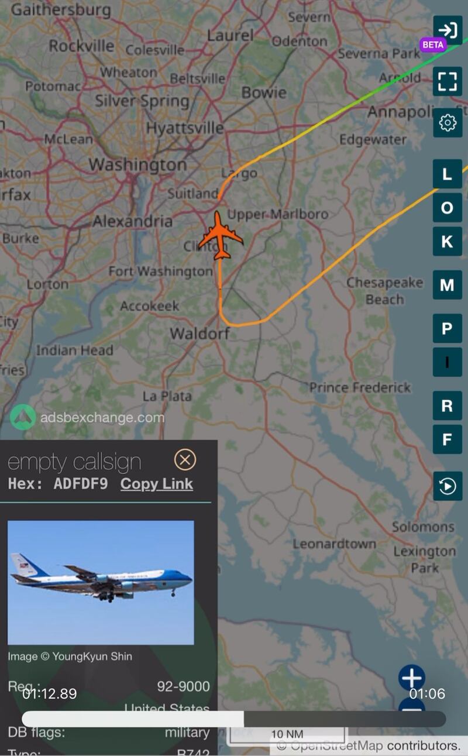This screenshot has height=756, width=468.
Task: Click the R button
Action: pyautogui.click(x=448, y=406)
